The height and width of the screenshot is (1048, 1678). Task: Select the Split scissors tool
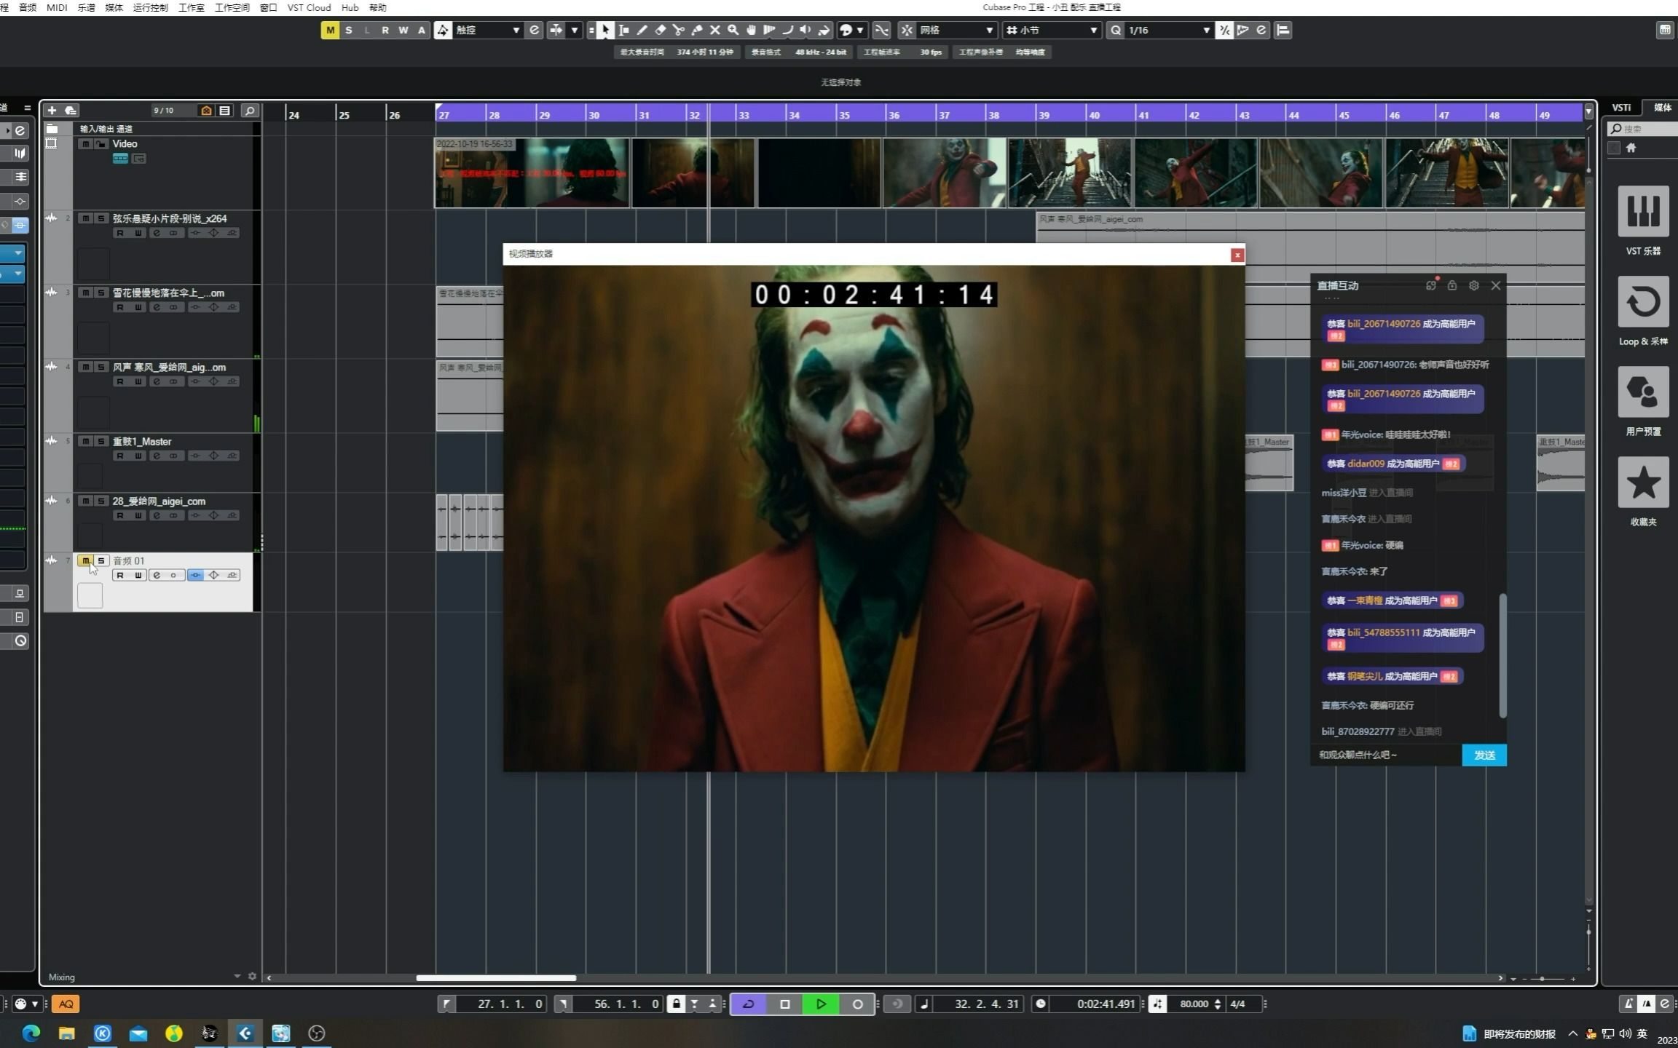679,30
